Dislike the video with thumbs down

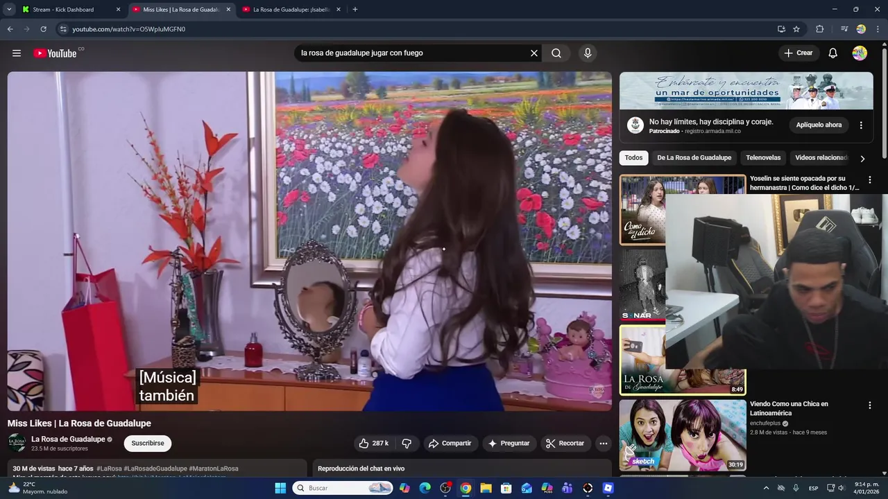coord(407,444)
